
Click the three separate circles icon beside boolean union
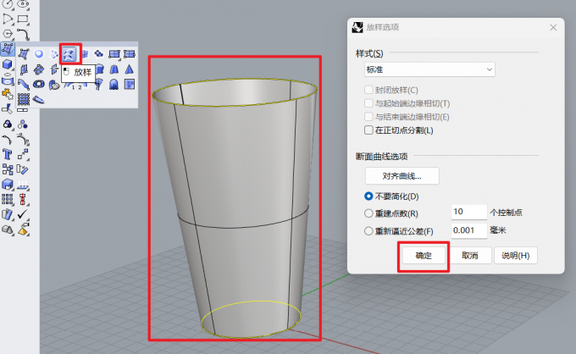pyautogui.click(x=23, y=124)
